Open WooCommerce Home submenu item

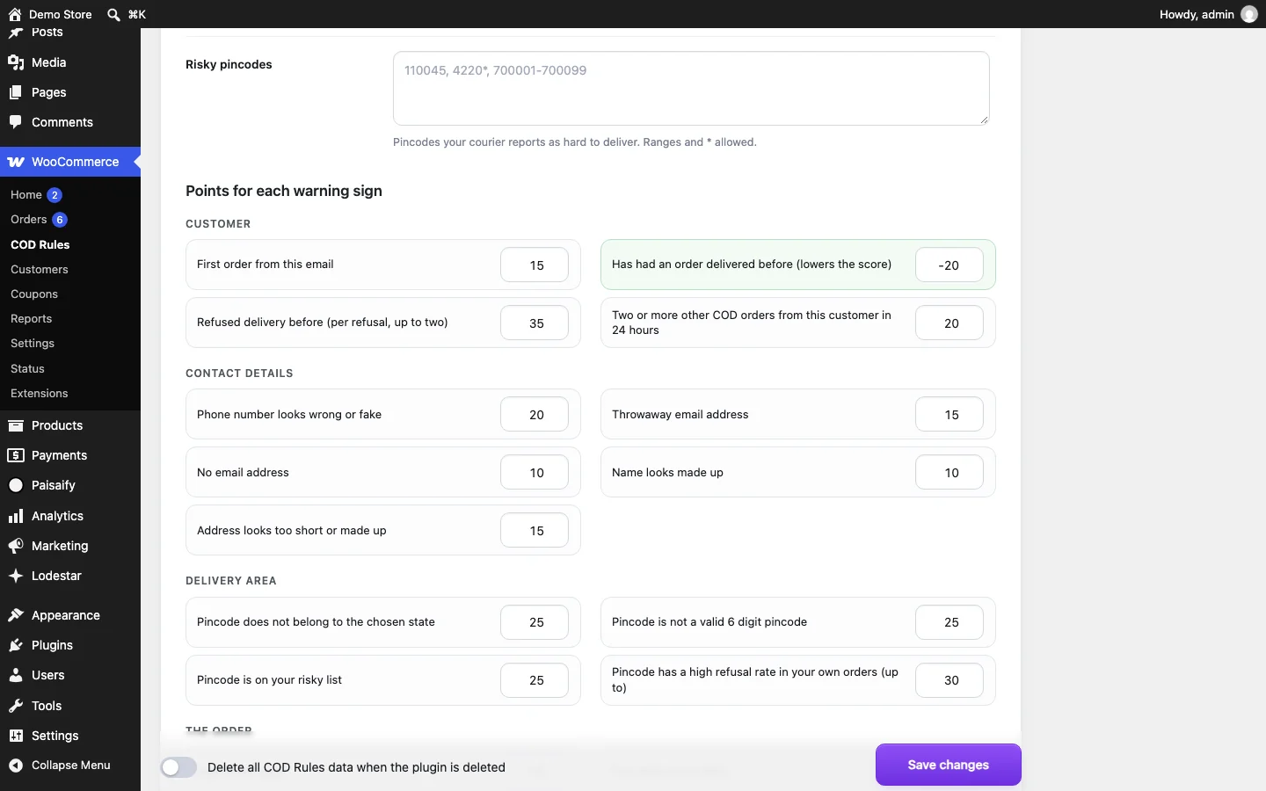point(26,195)
